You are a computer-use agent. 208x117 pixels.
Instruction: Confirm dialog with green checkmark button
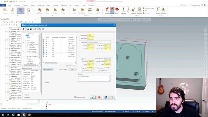coord(93,97)
